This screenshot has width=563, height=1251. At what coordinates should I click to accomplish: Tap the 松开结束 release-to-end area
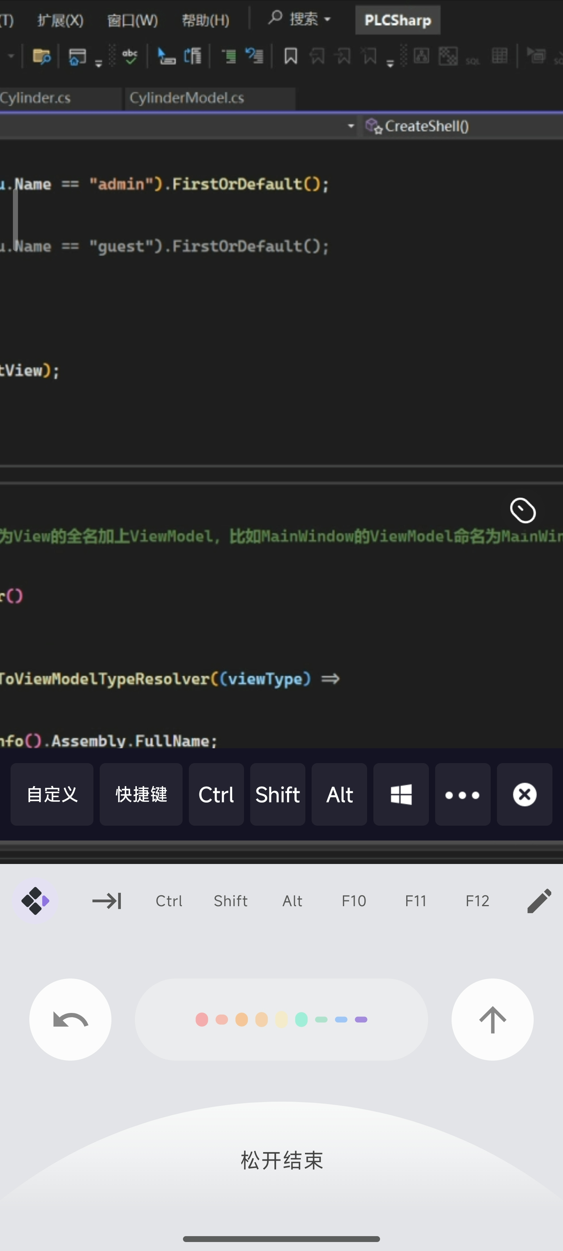point(282,1160)
